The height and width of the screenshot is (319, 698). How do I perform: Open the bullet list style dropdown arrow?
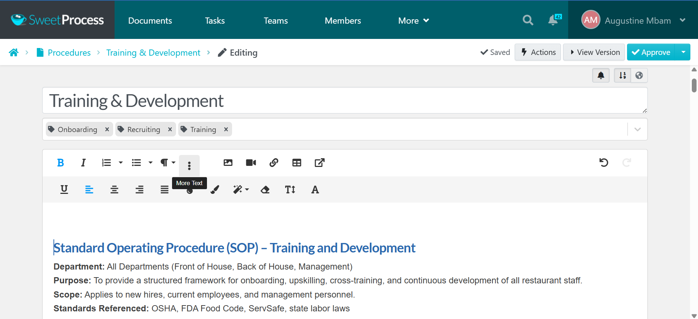[x=151, y=163]
